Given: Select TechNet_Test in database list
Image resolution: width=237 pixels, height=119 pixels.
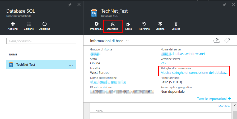Looking at the screenshot, I should click(41, 64).
